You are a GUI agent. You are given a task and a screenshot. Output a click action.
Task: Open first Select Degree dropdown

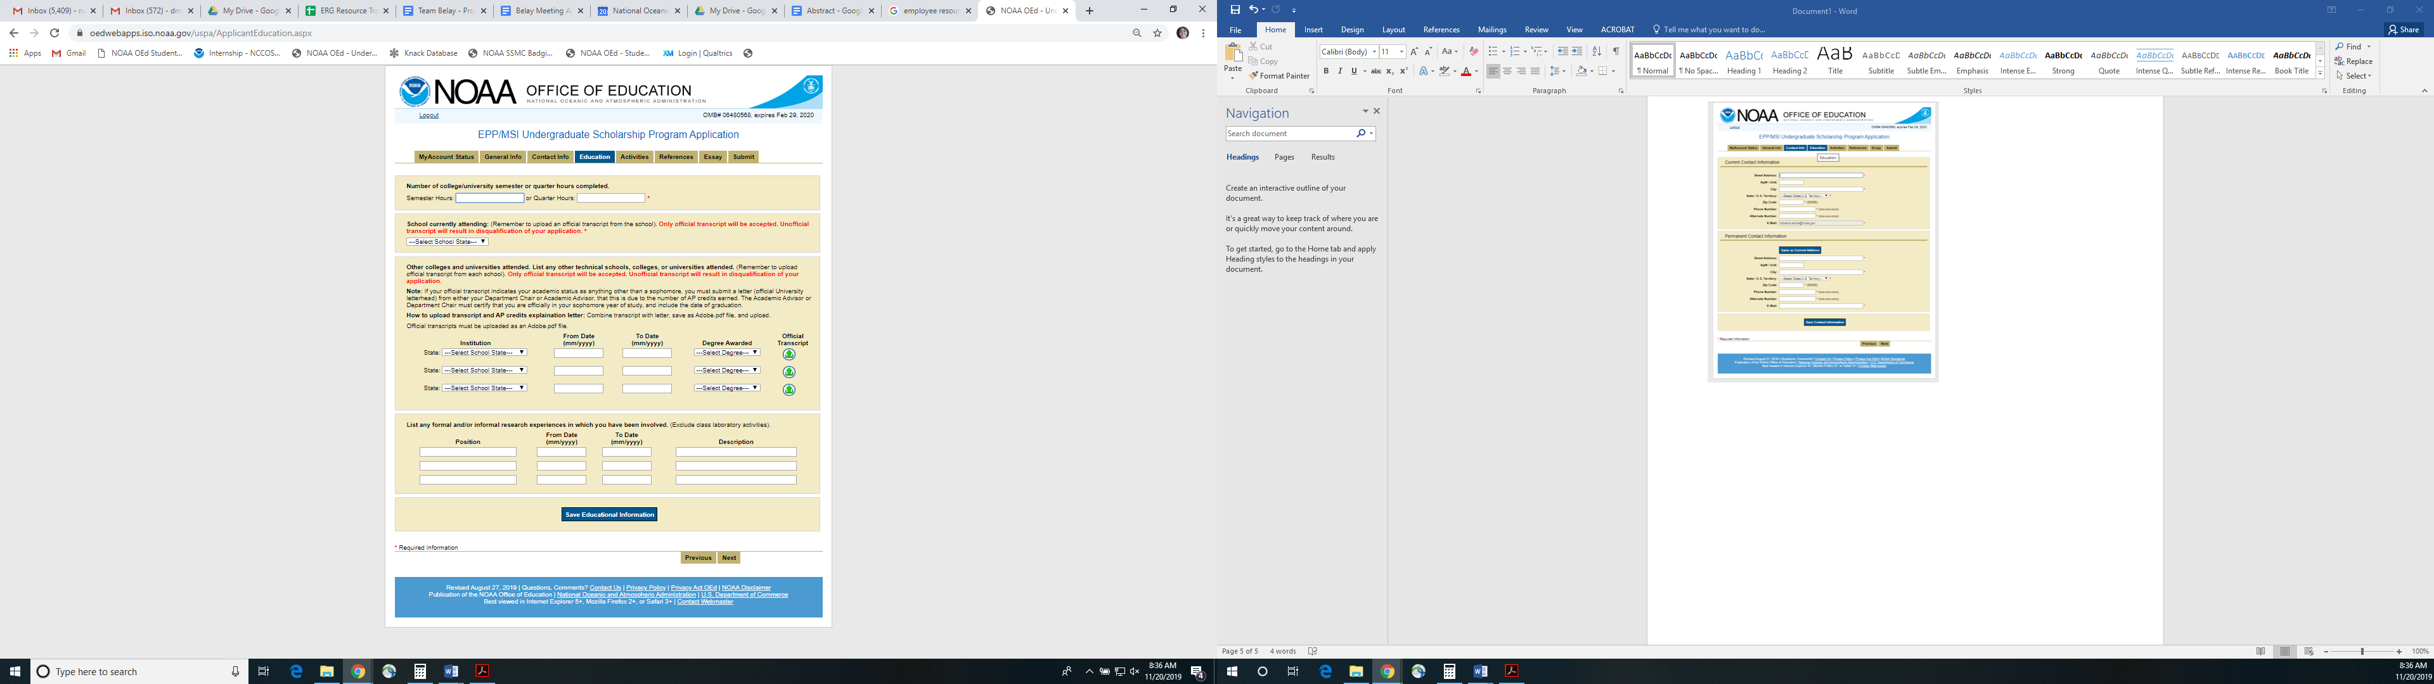tap(726, 352)
